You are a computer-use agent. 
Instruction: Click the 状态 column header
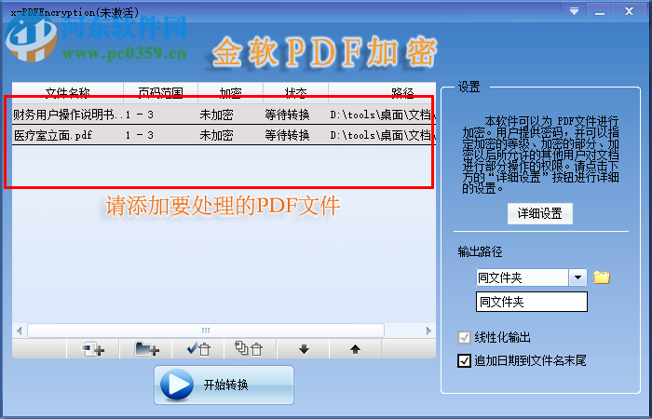click(295, 92)
